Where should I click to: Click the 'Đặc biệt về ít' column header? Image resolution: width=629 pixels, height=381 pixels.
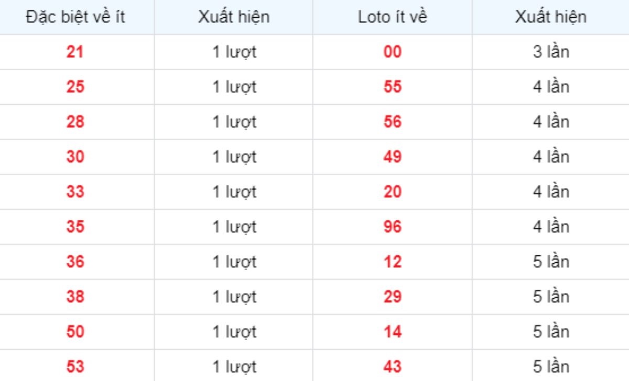(x=75, y=17)
